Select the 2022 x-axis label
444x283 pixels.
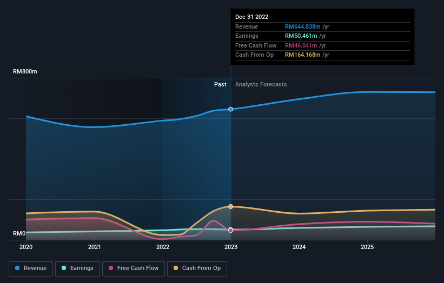(163, 247)
